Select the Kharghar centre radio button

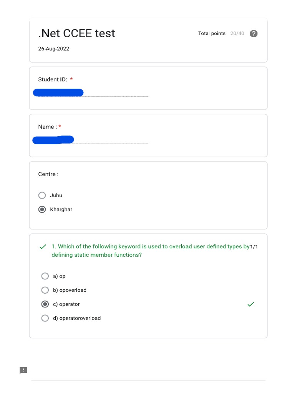(42, 210)
